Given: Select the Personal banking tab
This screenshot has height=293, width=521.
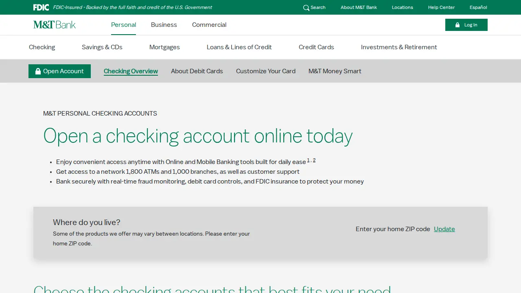Looking at the screenshot, I should (124, 25).
